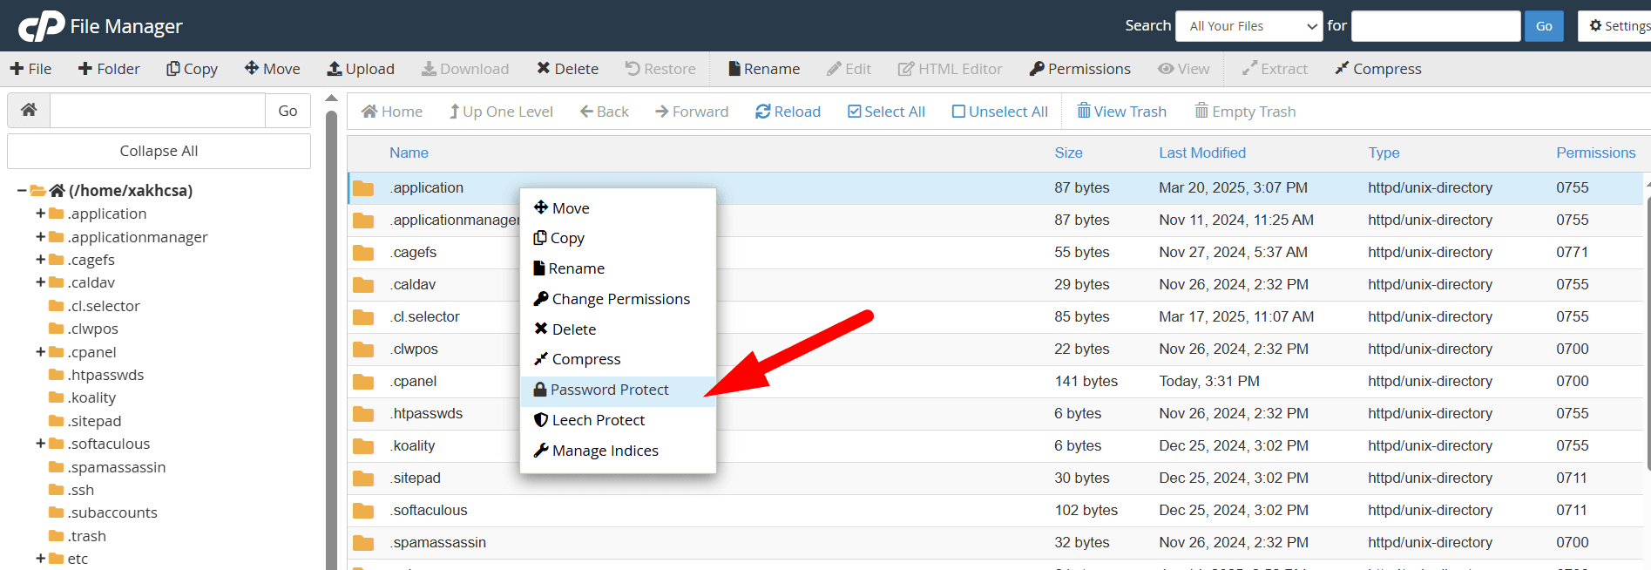Open View Trash bin icon
Viewport: 1651px width, 570px height.
pyautogui.click(x=1084, y=112)
